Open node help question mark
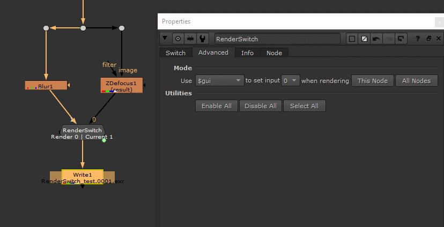Viewport: 444px width, 227px height. click(418, 39)
